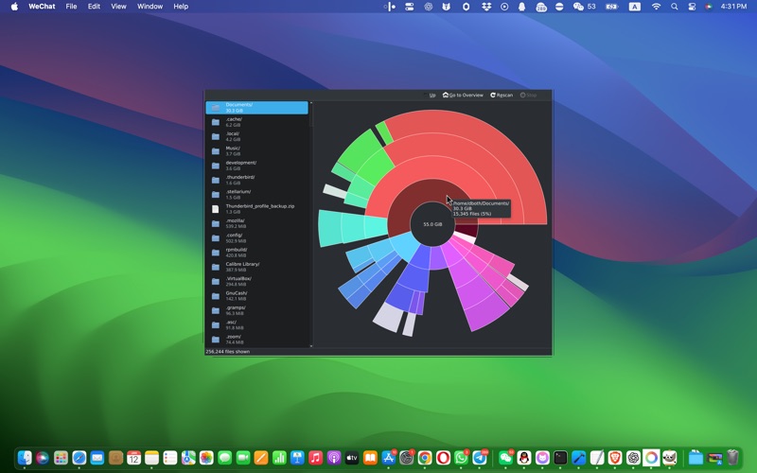The image size is (757, 473).
Task: Click the Calibre Library/ folder icon
Action: [x=216, y=267]
